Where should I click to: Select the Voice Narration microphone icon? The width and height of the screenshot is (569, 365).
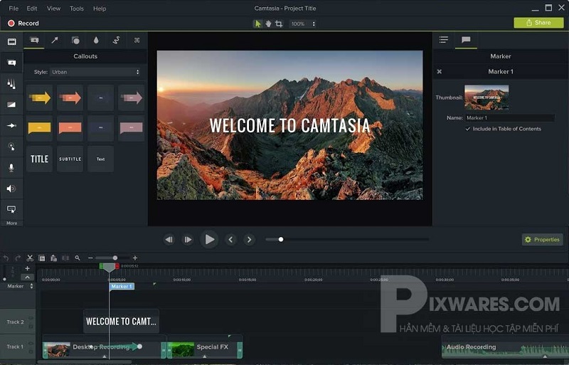click(11, 168)
